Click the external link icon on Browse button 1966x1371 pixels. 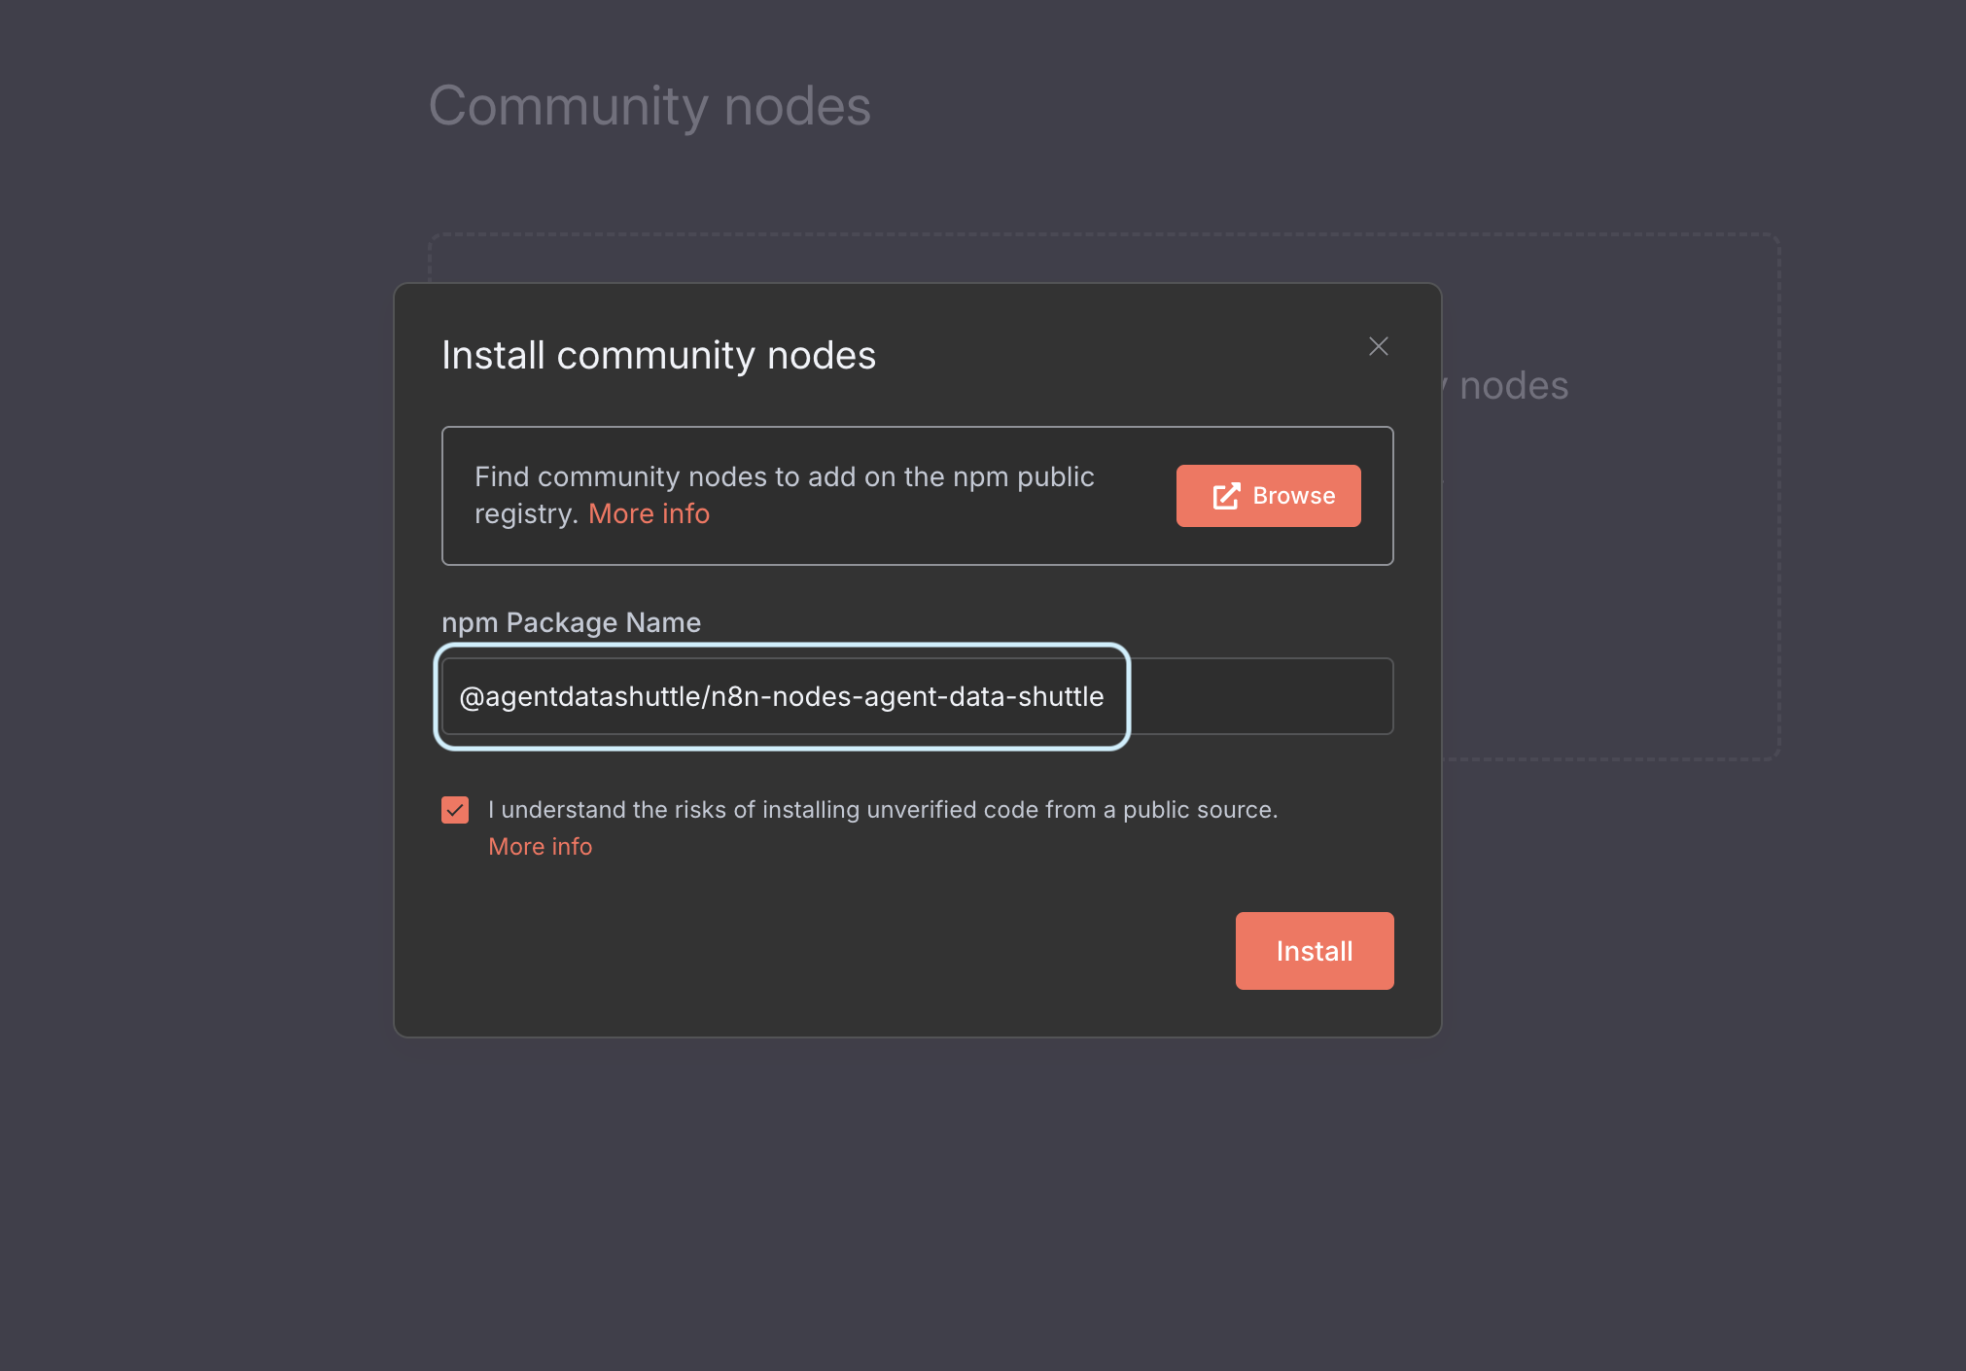(x=1226, y=496)
